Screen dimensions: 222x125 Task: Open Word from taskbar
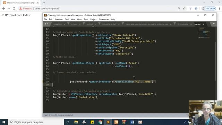(x=132, y=122)
